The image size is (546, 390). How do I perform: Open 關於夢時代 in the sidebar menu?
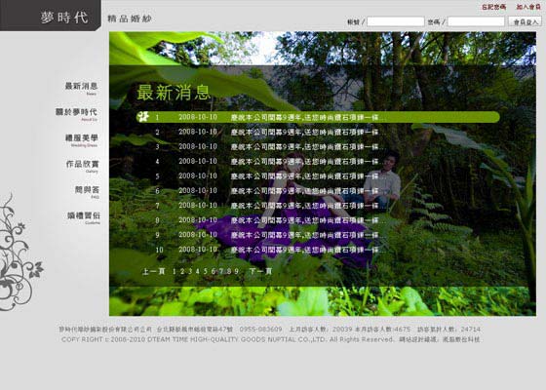tap(76, 112)
